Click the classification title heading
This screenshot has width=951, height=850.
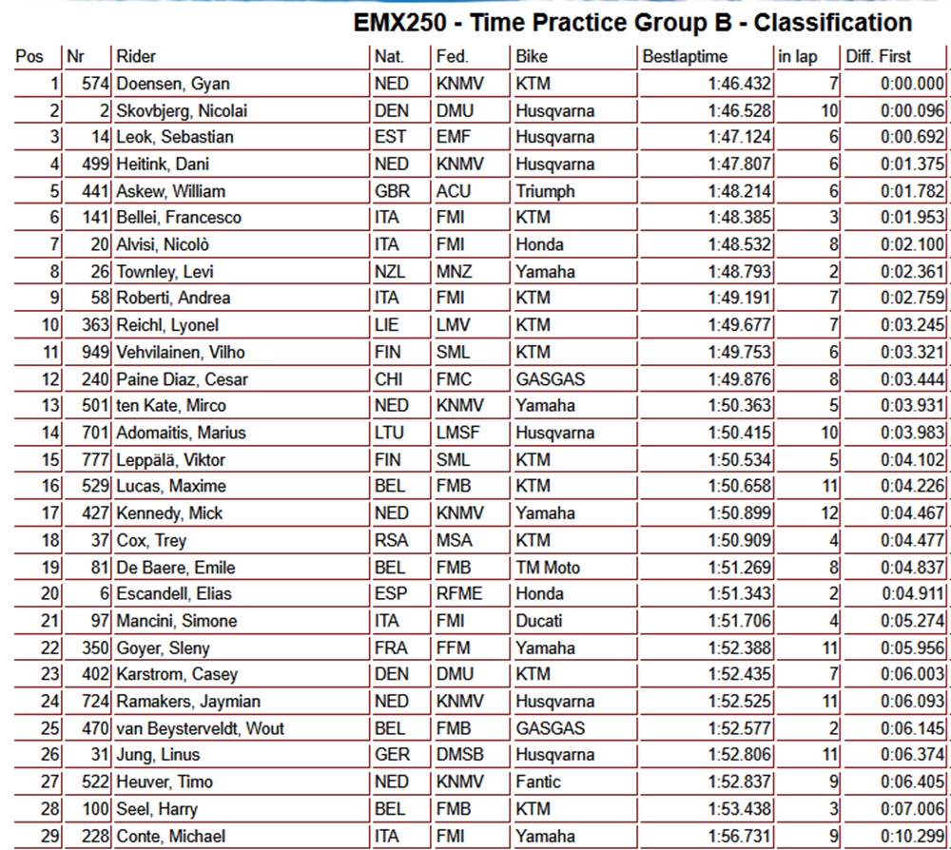(x=632, y=23)
